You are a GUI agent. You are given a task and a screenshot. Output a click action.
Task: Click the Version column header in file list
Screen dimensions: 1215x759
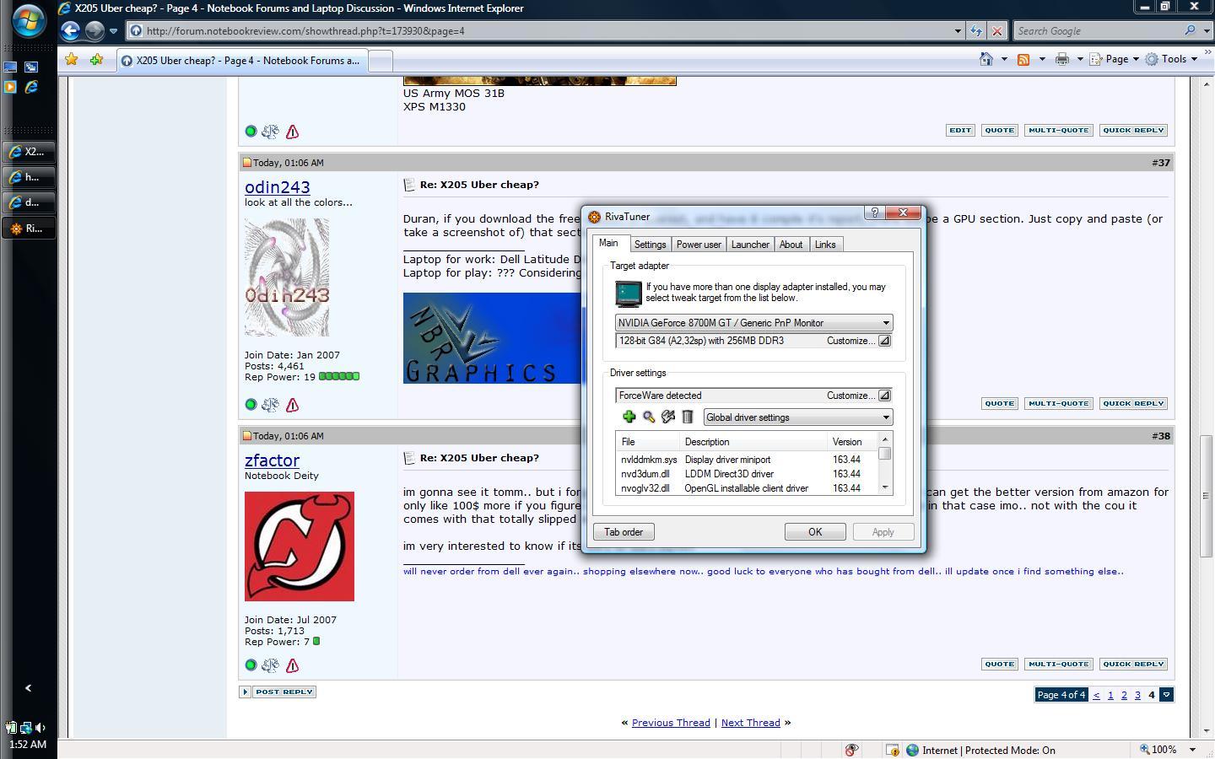[x=852, y=442]
